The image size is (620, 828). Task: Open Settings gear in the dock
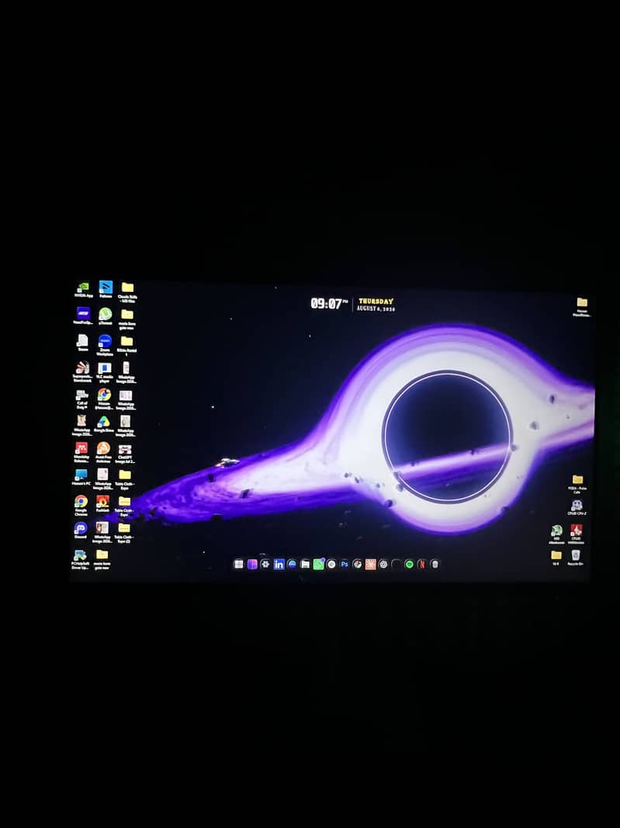265,564
